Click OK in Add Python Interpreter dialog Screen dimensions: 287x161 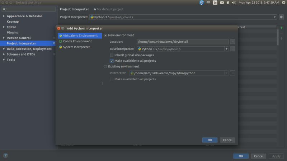tap(210, 140)
